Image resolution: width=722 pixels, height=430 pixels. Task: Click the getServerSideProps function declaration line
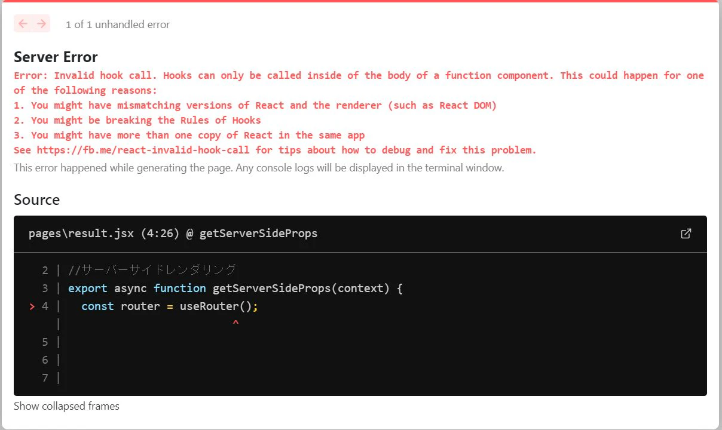point(235,288)
